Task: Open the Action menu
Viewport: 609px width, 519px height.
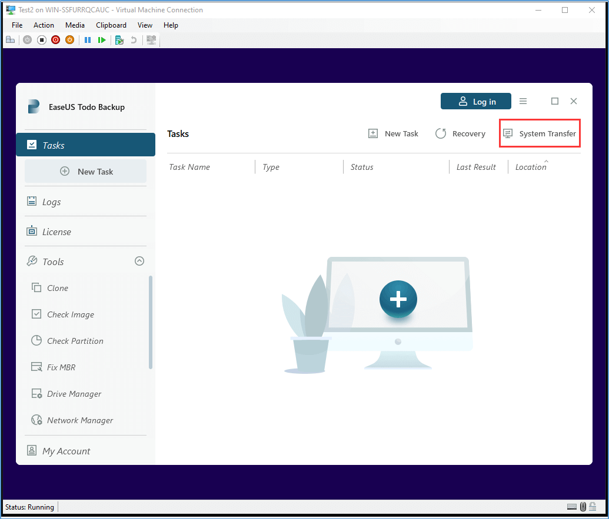Action: click(x=44, y=25)
